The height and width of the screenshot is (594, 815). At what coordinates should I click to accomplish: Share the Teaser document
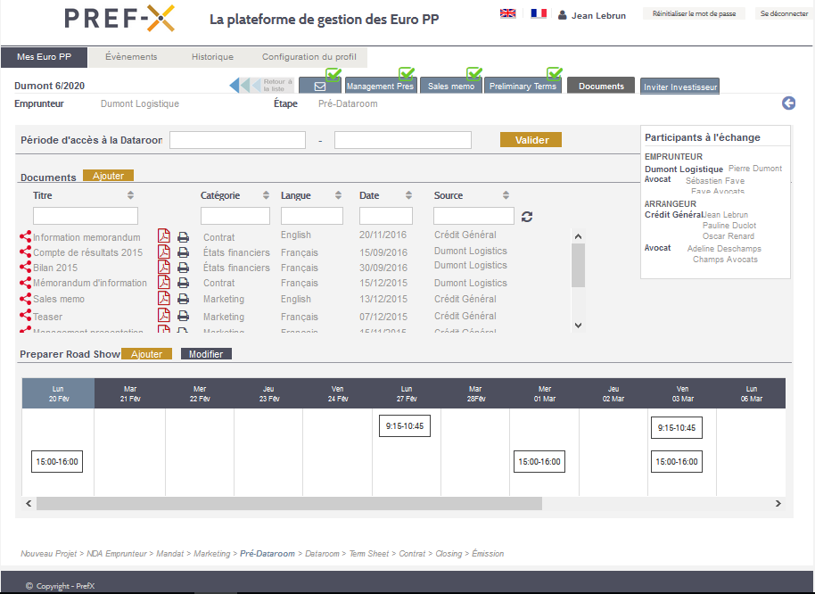(x=25, y=315)
